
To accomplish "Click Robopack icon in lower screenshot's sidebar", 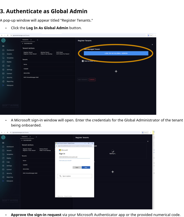I will (3, 181).
